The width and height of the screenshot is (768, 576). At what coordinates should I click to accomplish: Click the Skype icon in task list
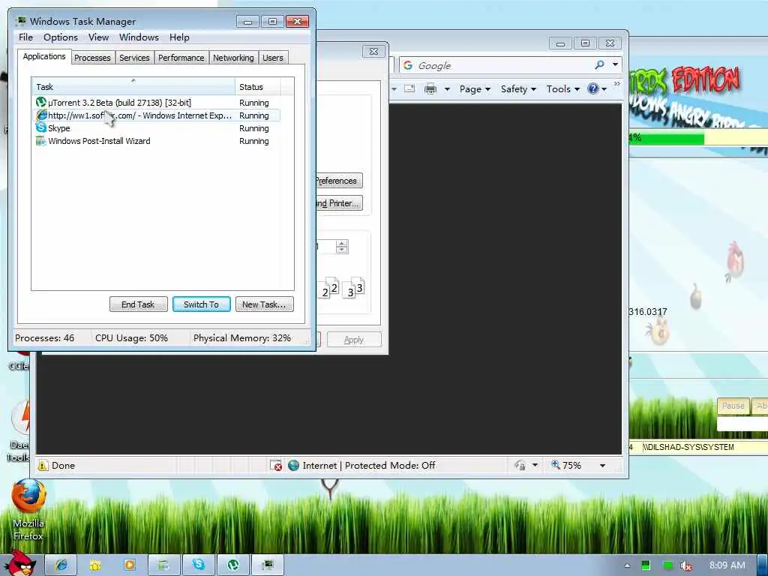click(x=41, y=128)
